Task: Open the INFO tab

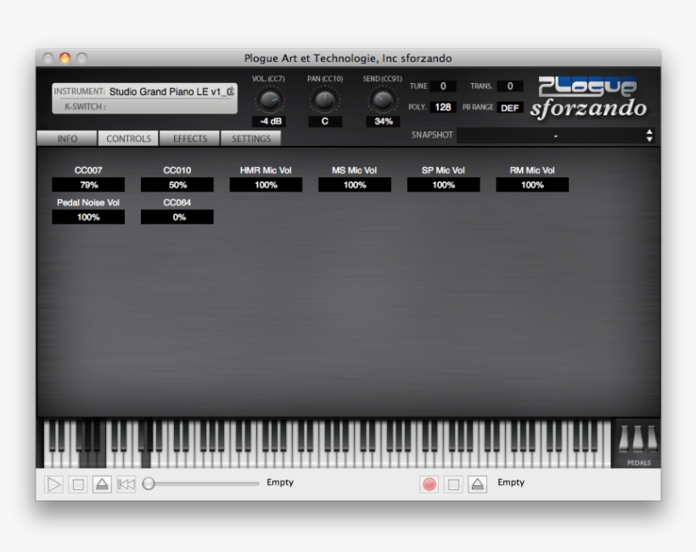Action: 67,138
